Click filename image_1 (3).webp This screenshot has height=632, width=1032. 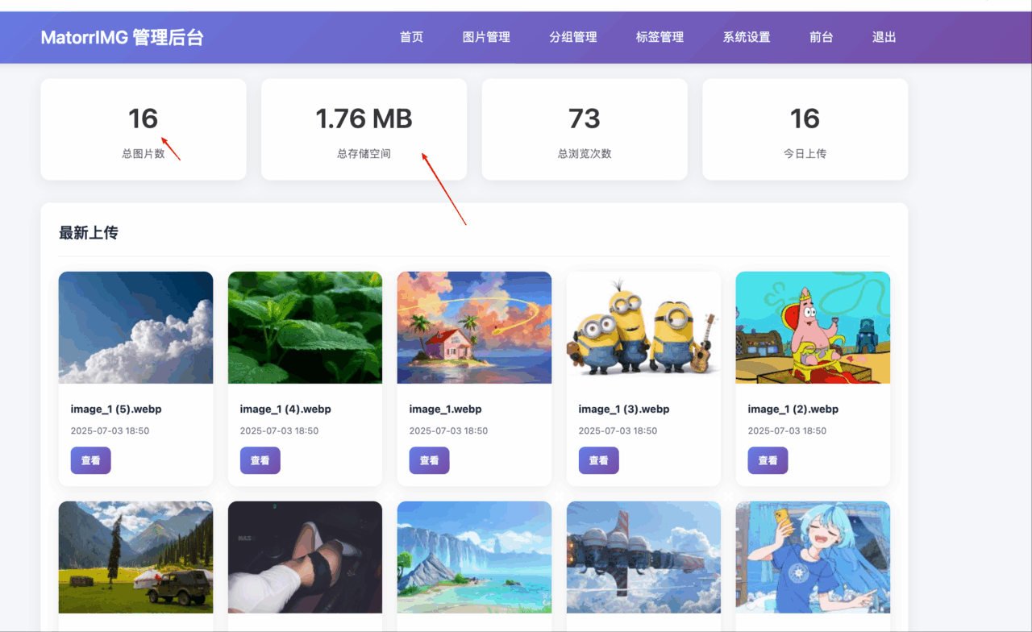coord(624,409)
